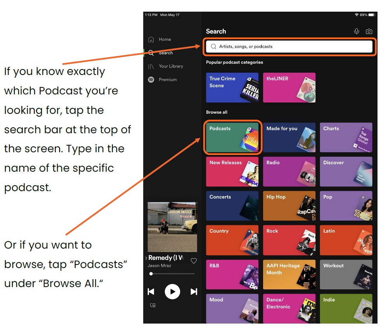Open the Podcasts browse tile
Viewport: 381px width, 329px height.
coord(232,138)
